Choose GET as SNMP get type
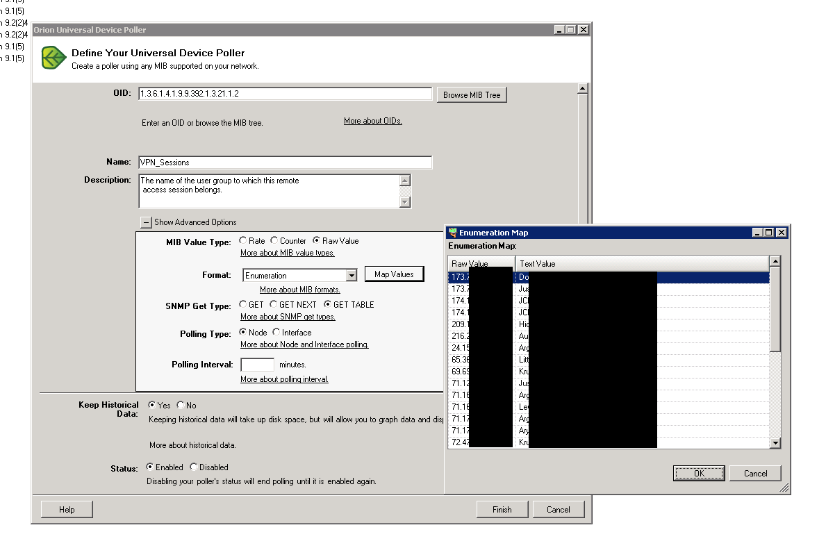The width and height of the screenshot is (826, 557). [x=243, y=304]
